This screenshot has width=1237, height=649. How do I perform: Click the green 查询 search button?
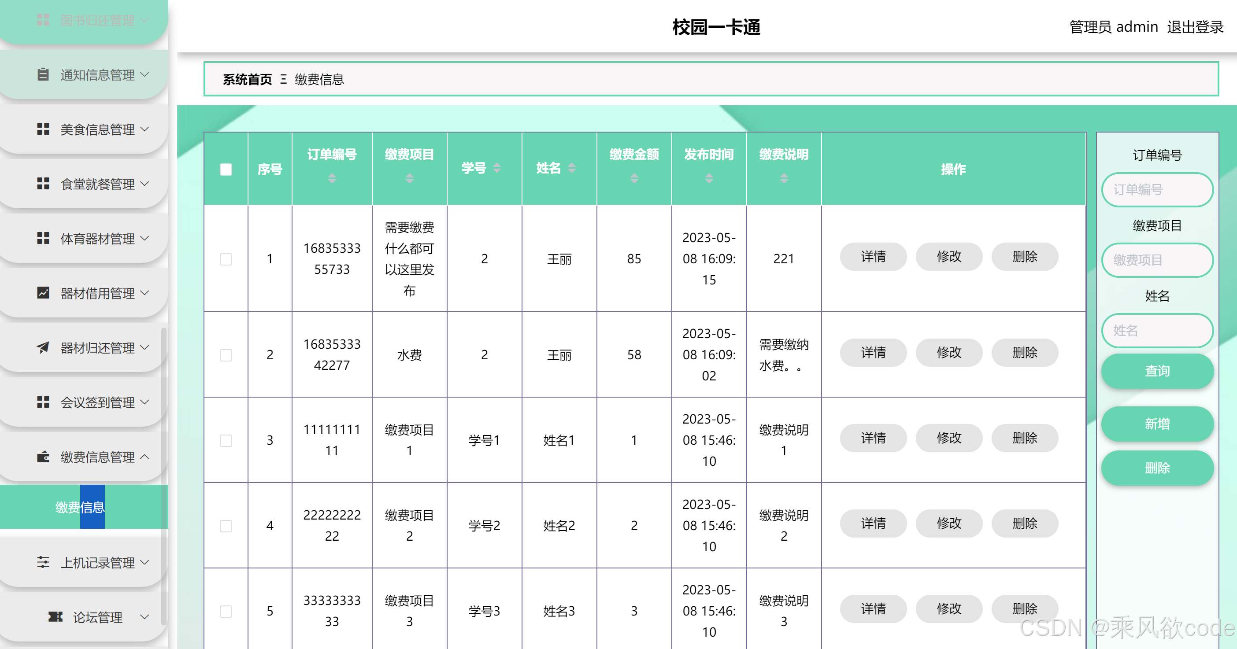[x=1157, y=371]
